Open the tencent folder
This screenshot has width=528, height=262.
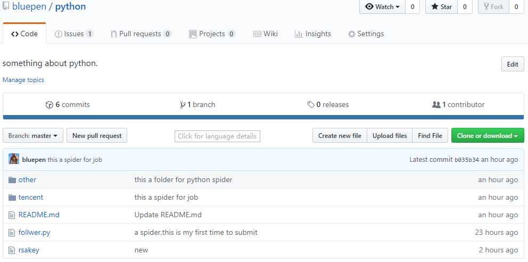[x=31, y=198]
